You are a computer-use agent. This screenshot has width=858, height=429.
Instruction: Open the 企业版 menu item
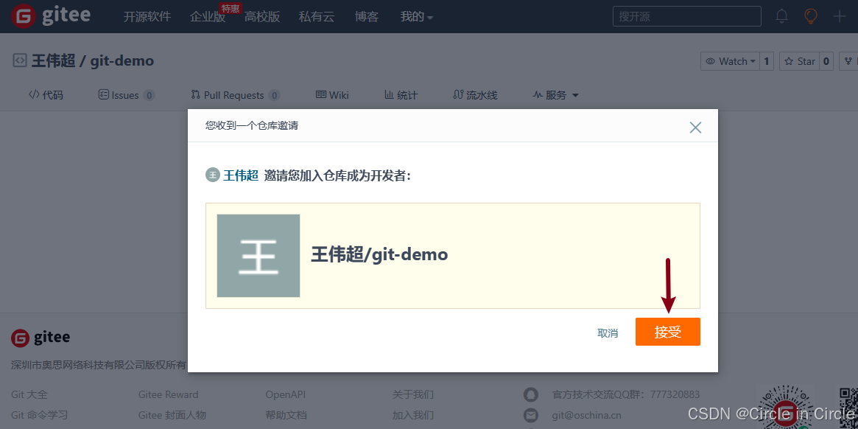pos(208,16)
